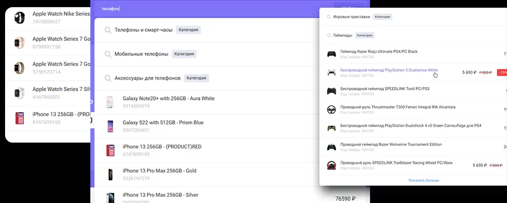The height and width of the screenshot is (203, 507).
Task: Click iPhone 13 Pro Max 256GB - Gold
Action: [x=159, y=171]
